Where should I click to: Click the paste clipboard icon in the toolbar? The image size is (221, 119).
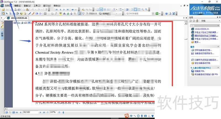point(27,10)
